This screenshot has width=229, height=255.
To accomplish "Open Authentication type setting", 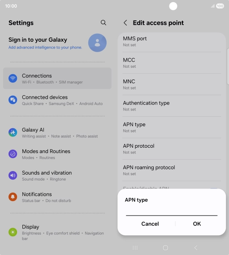I will point(172,106).
